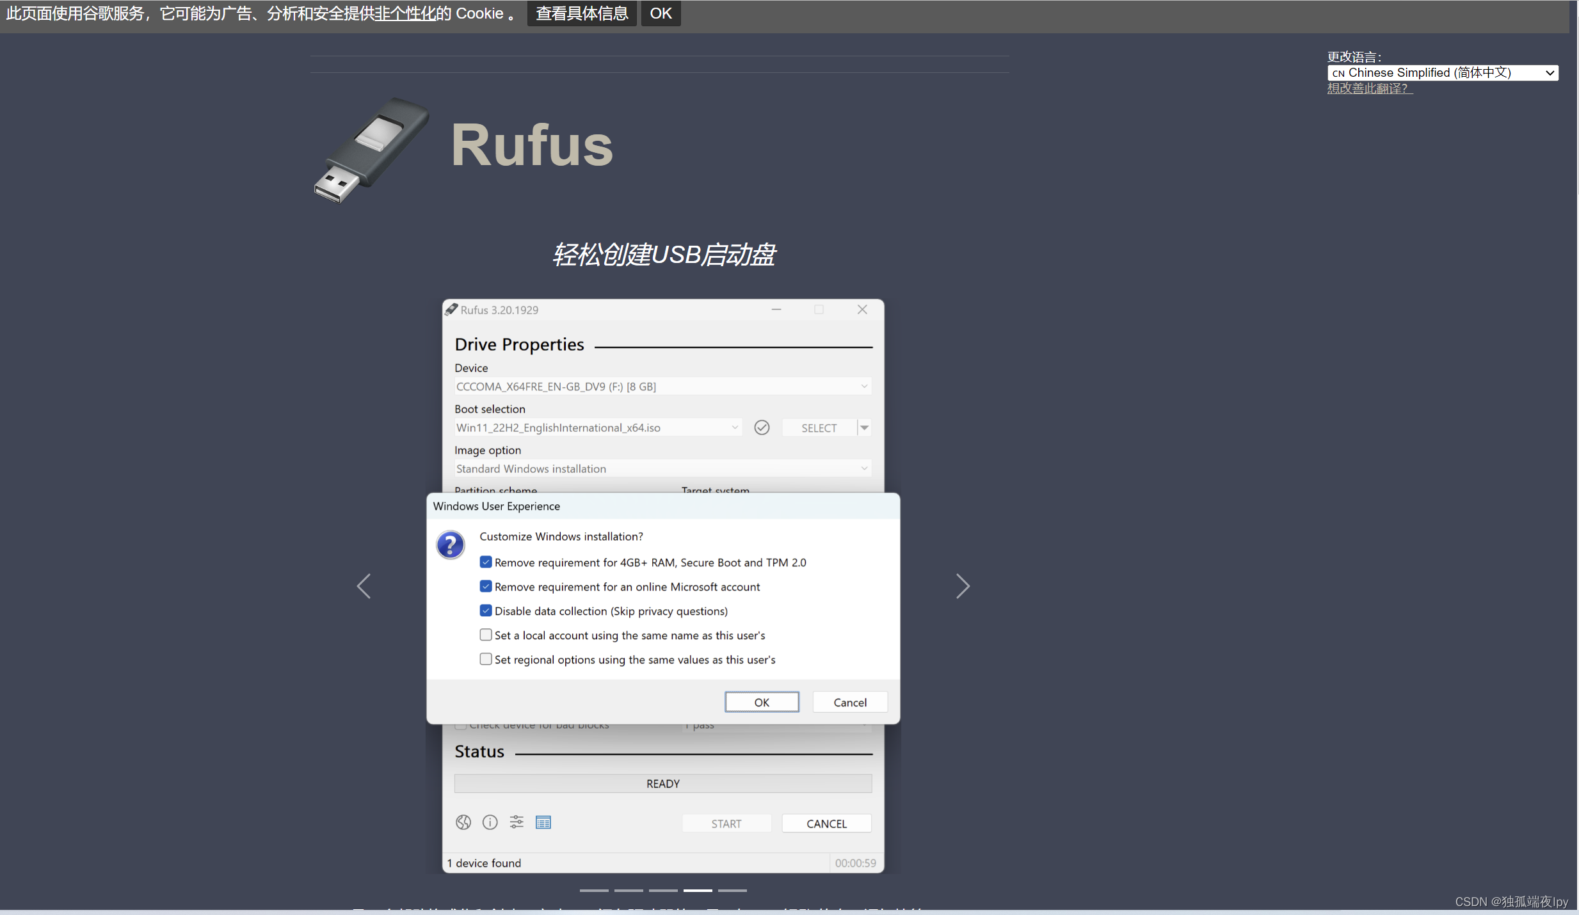This screenshot has height=915, width=1579.
Task: Select the second carousel indicator
Action: click(629, 890)
